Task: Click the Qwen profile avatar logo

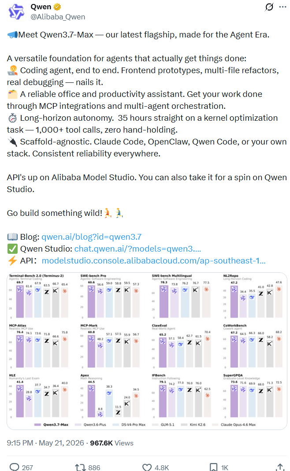Action: click(x=16, y=12)
